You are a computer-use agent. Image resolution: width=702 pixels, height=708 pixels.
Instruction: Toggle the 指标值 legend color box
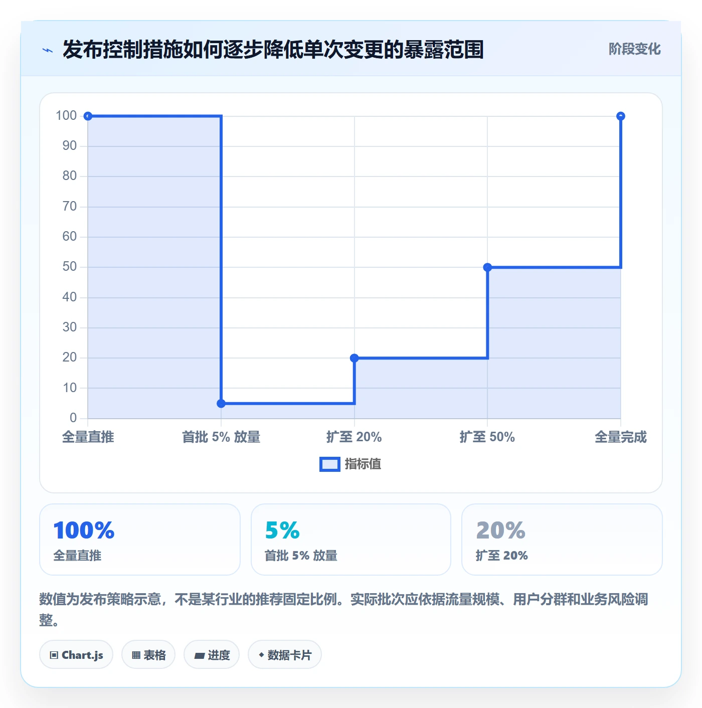330,464
